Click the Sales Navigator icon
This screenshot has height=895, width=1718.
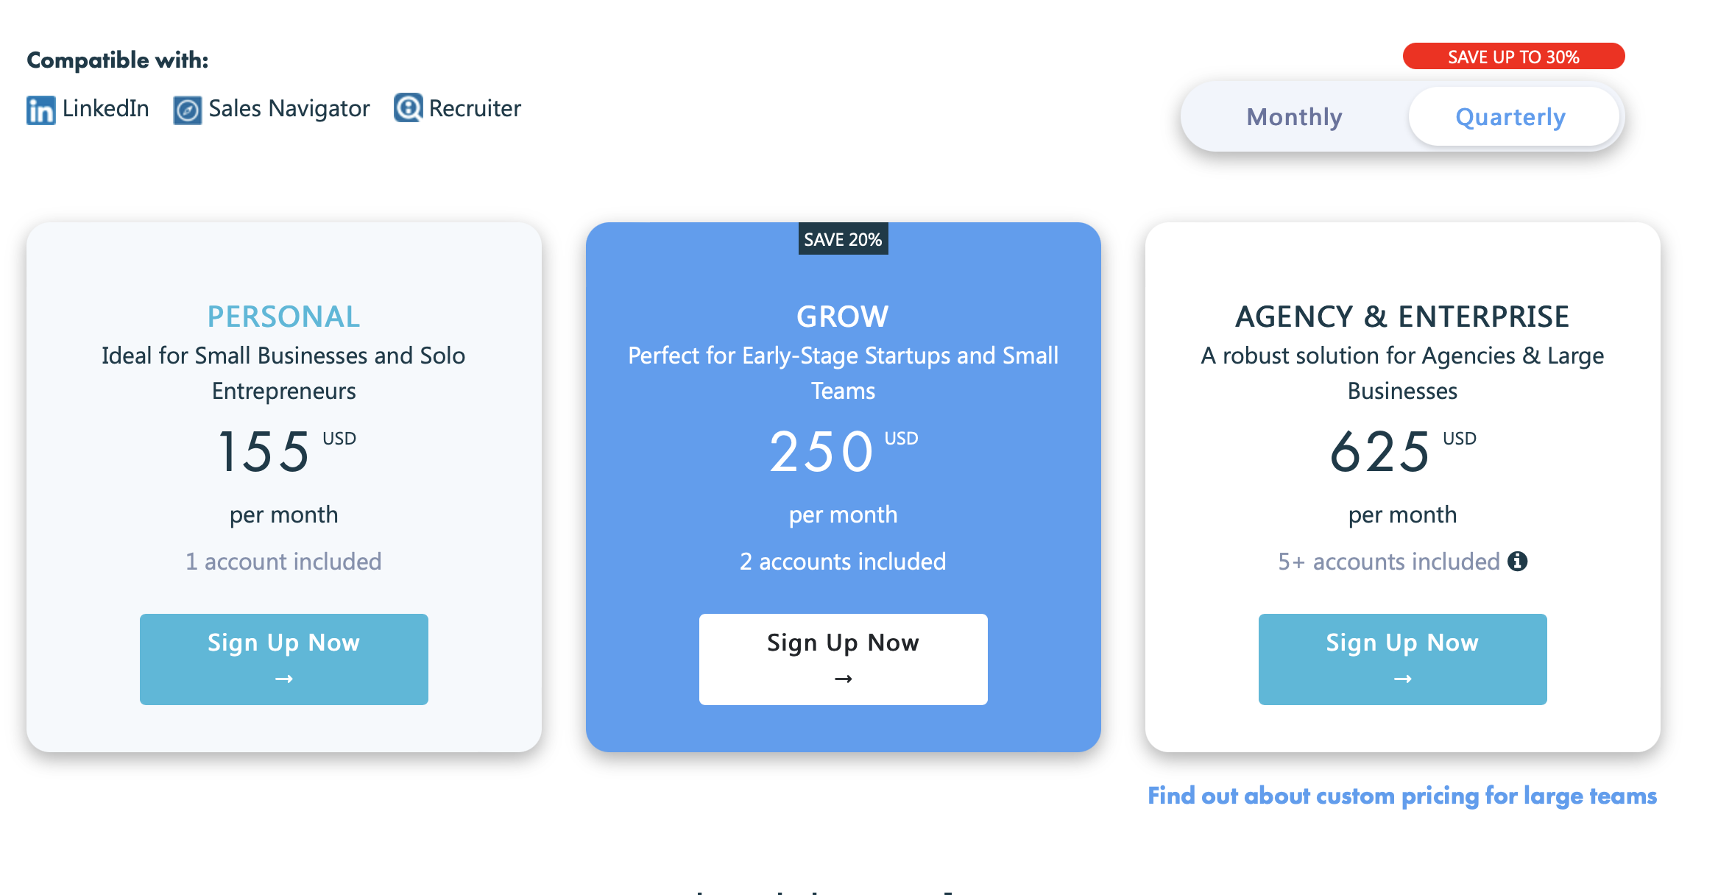(186, 109)
